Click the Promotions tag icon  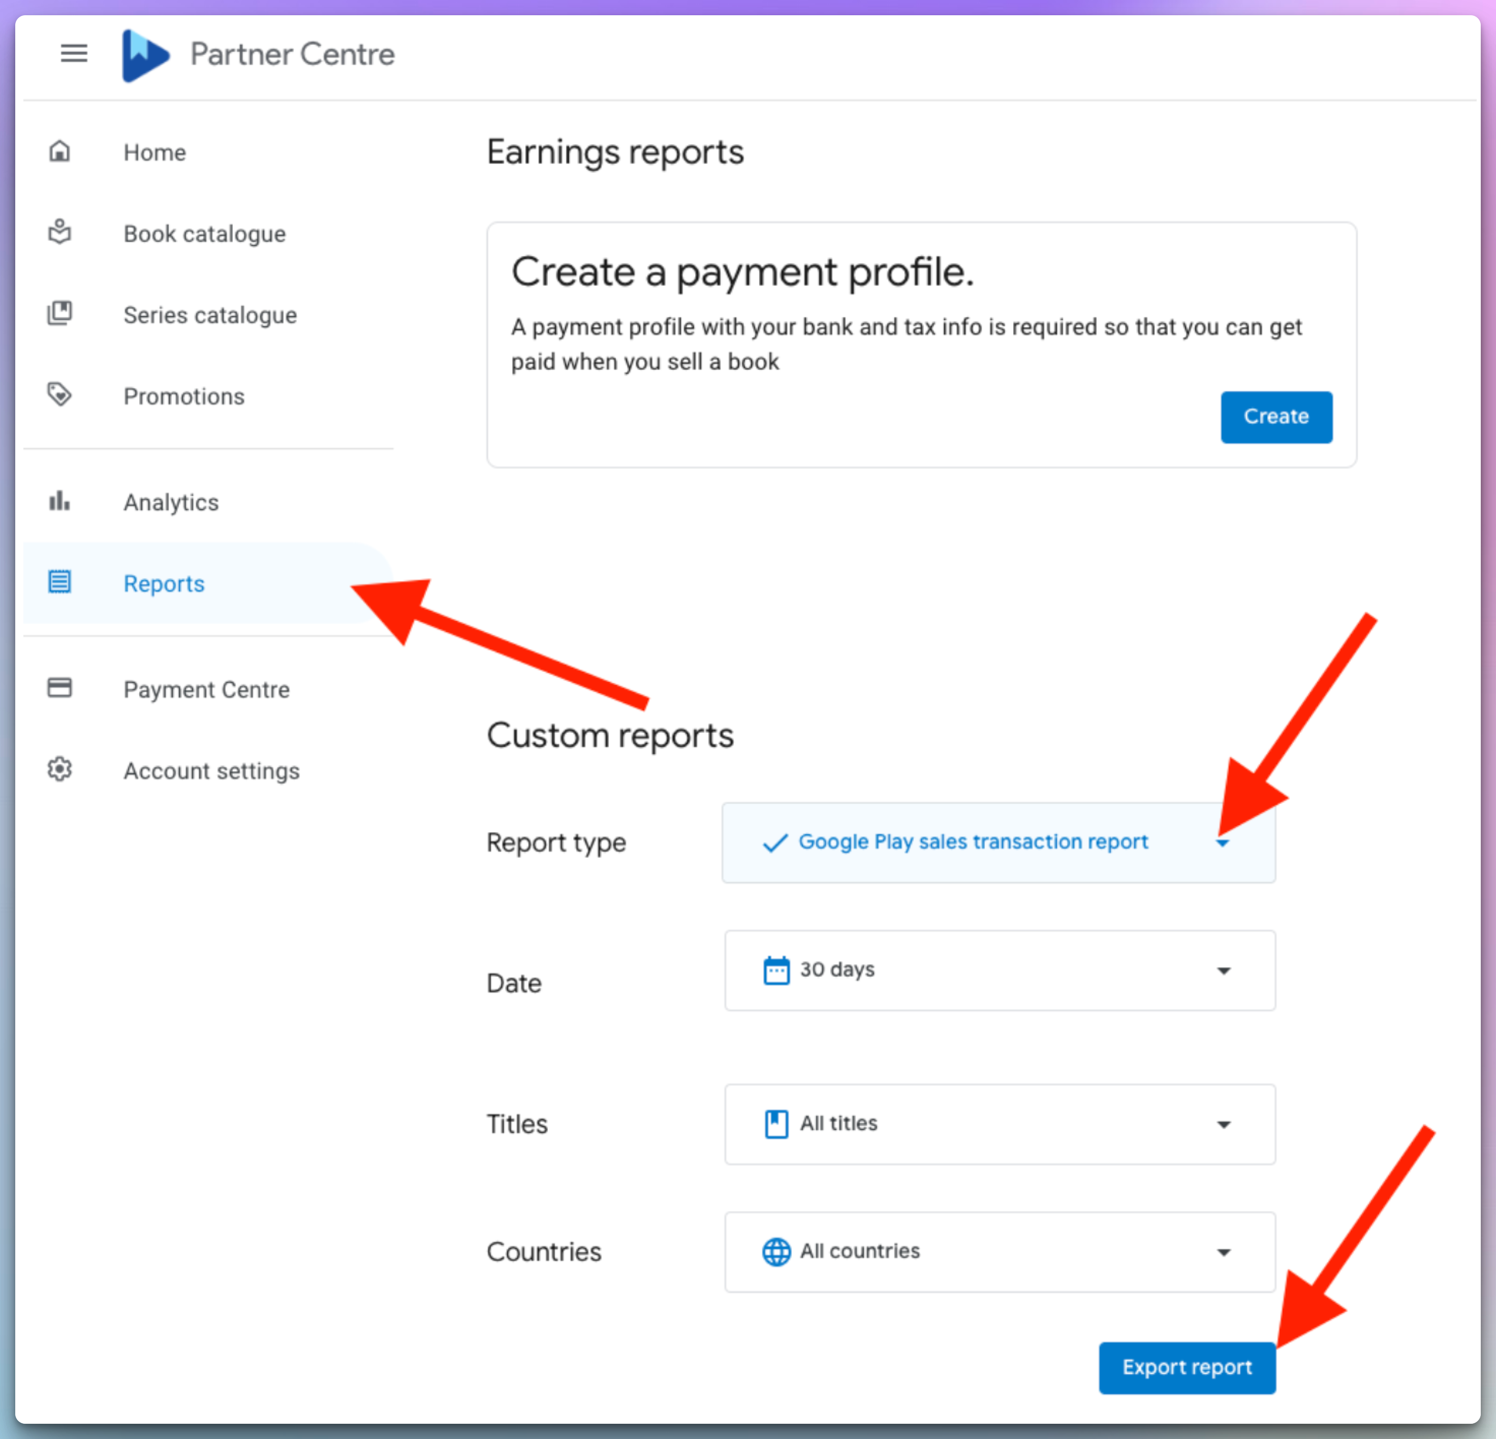[59, 395]
